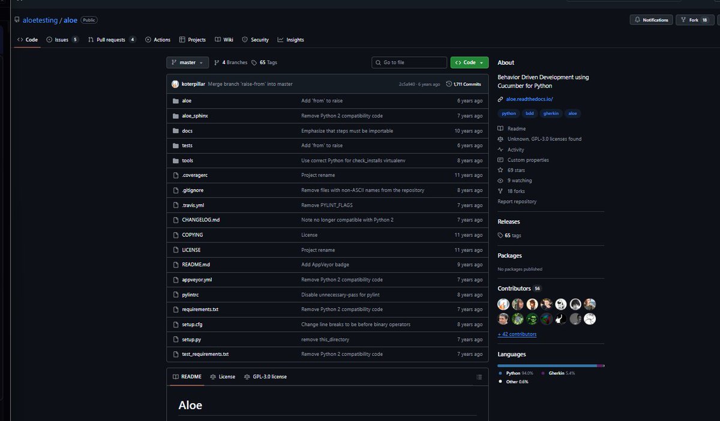Click Report repository link
Screen dimensions: 720x421
tap(517, 202)
